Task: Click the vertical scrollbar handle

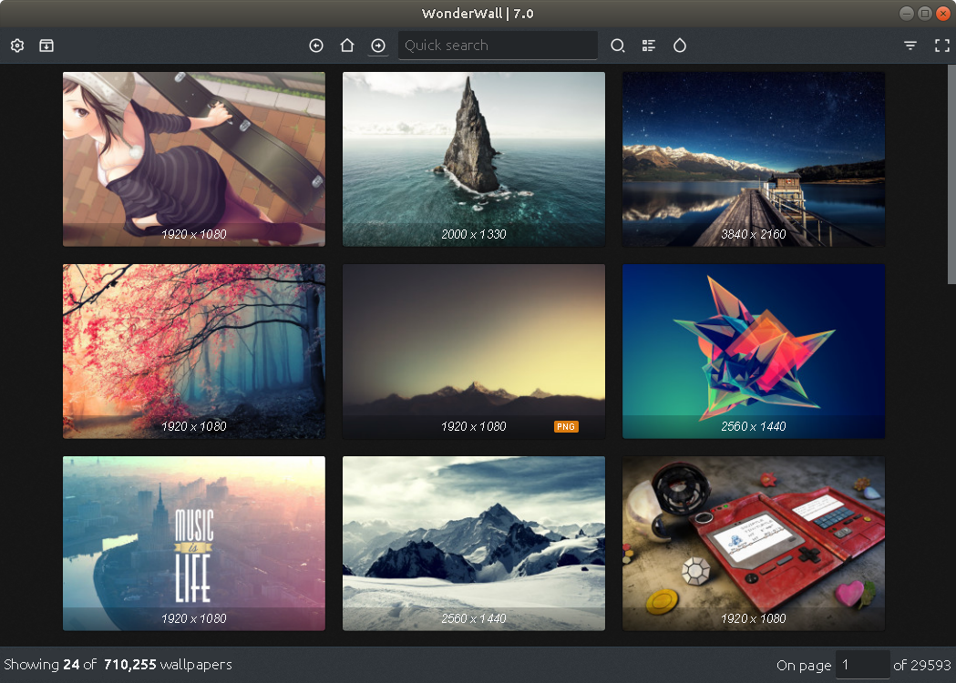Action: [951, 173]
